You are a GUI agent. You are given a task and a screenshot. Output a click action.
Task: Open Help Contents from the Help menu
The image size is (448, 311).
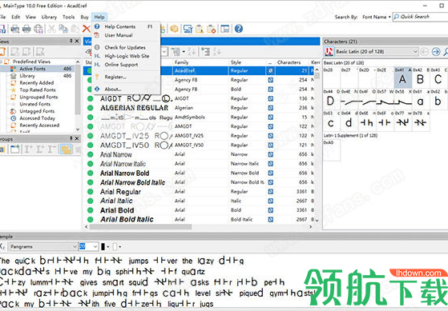[x=126, y=26]
